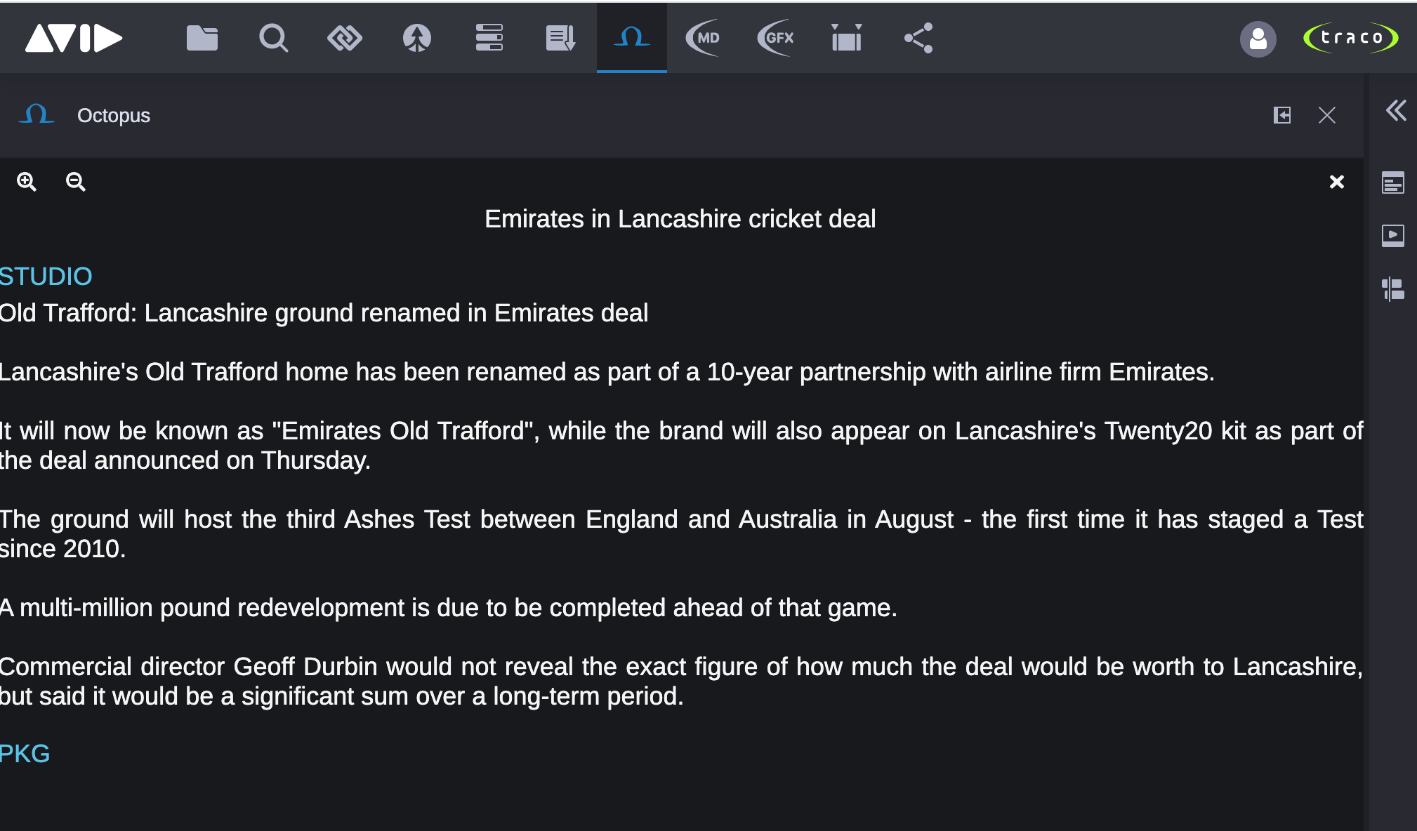The width and height of the screenshot is (1417, 831).
Task: Collapse the right sidebar with double chevron
Action: tap(1396, 110)
